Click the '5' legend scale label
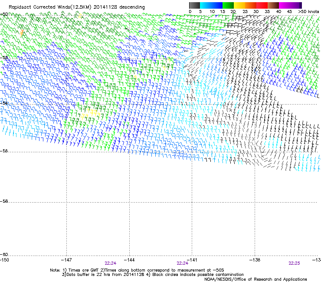 tap(200, 12)
